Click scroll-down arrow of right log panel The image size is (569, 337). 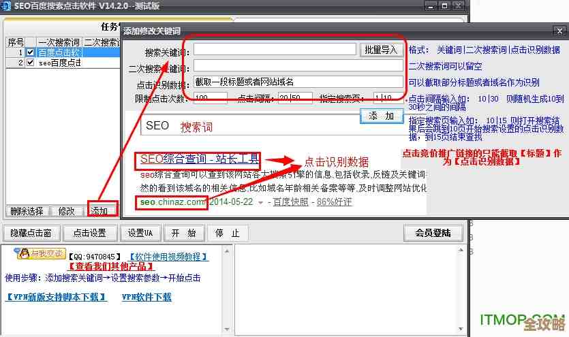tap(461, 329)
